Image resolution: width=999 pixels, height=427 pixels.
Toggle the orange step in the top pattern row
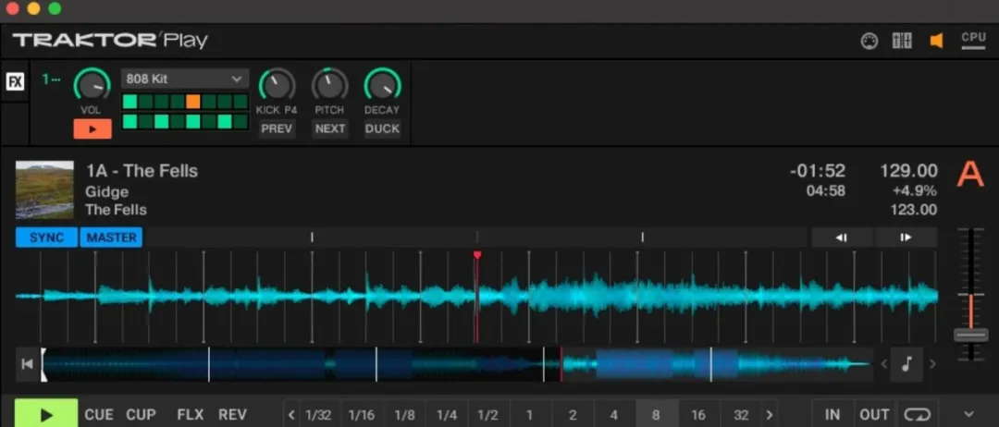[193, 101]
